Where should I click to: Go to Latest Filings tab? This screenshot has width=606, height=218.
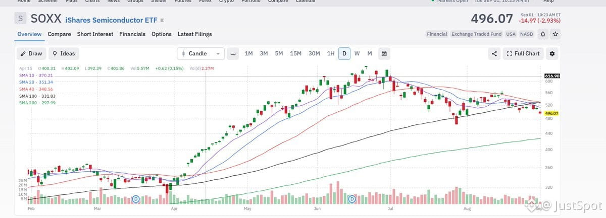point(195,34)
